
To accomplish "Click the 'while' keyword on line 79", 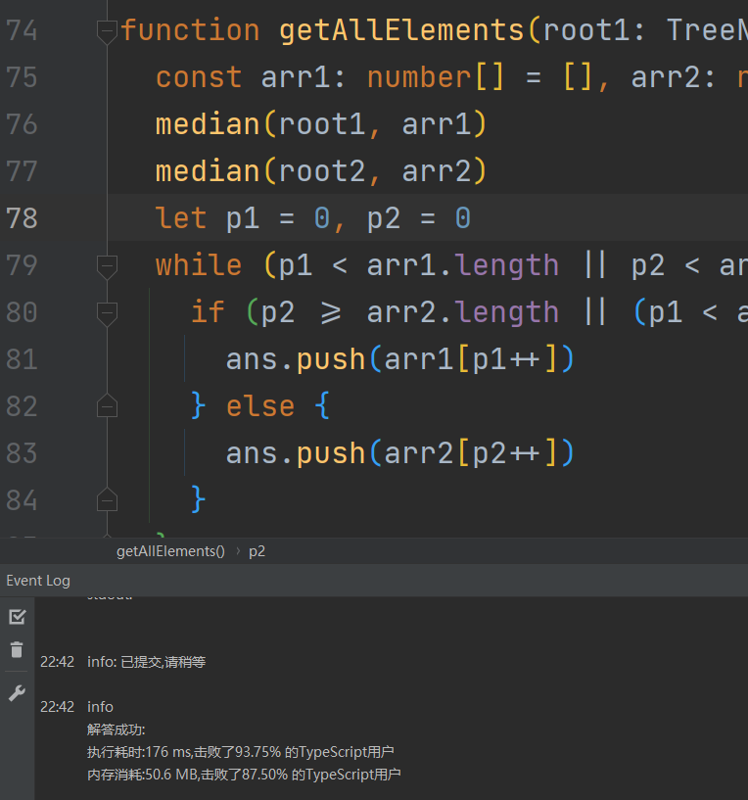I will pyautogui.click(x=199, y=265).
